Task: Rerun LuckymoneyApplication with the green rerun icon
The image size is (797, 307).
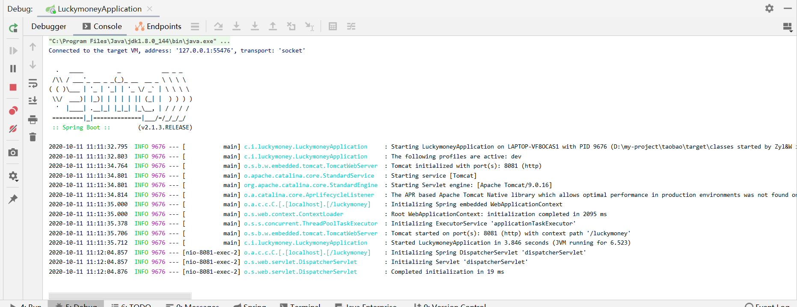Action: pyautogui.click(x=13, y=28)
